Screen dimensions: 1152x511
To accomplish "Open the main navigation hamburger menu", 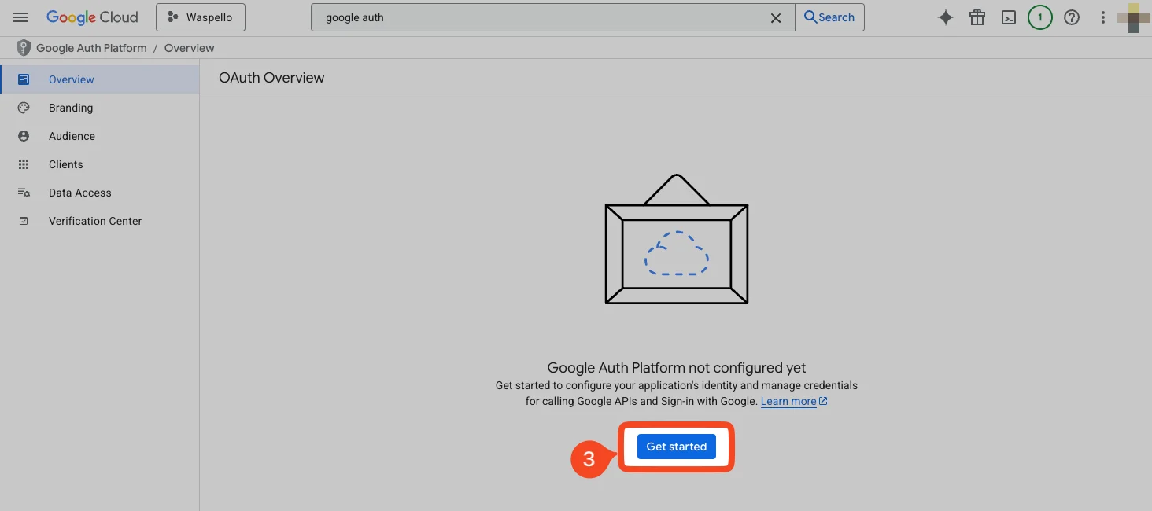I will [20, 17].
